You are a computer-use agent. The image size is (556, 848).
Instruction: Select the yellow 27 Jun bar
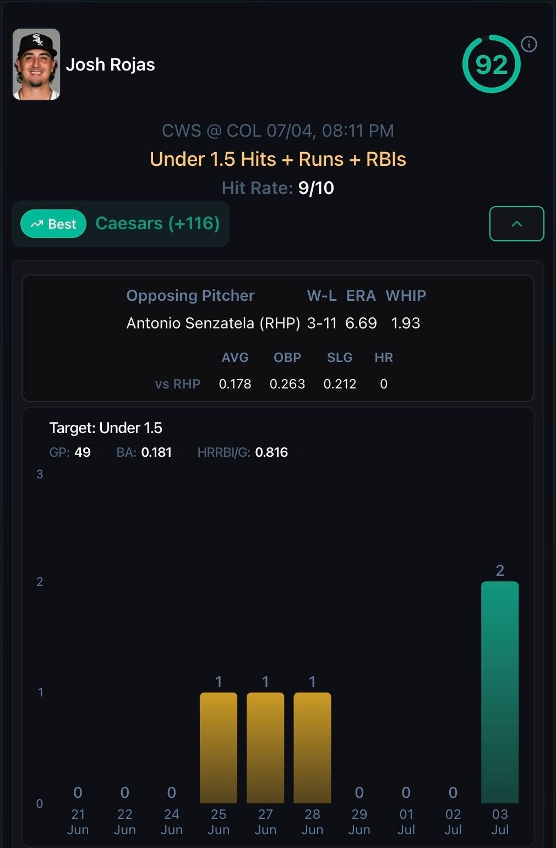click(265, 748)
